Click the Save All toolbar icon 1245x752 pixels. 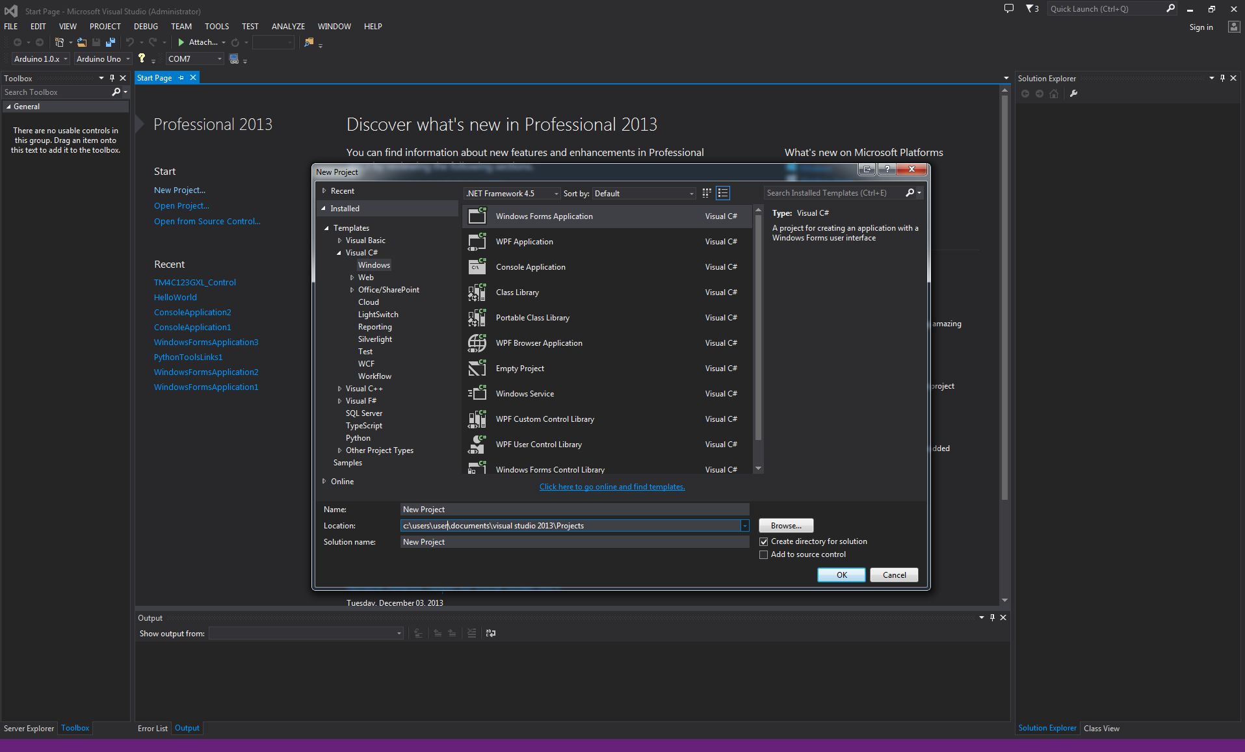pos(110,42)
